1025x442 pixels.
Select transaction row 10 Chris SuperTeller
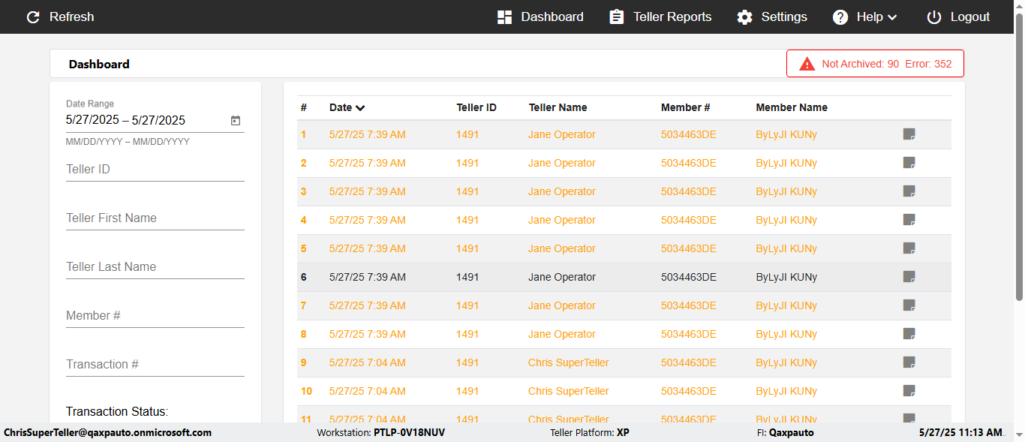(x=568, y=391)
